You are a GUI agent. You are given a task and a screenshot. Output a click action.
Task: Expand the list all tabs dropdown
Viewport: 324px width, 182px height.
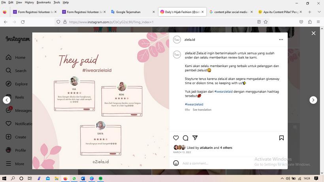pos(319,12)
